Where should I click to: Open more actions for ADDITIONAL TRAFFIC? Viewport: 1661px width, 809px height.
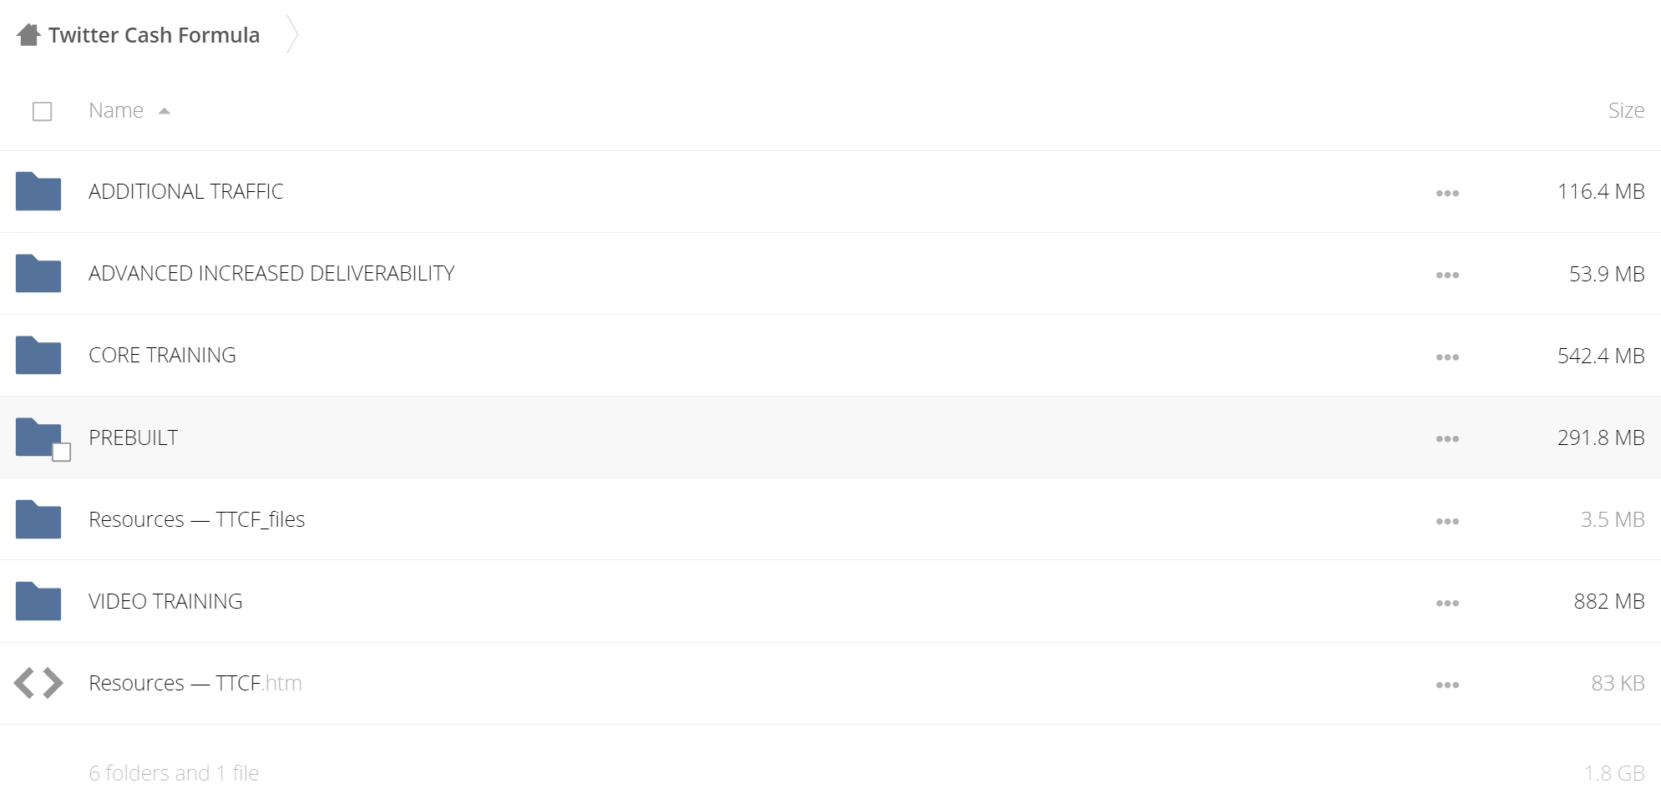point(1447,193)
